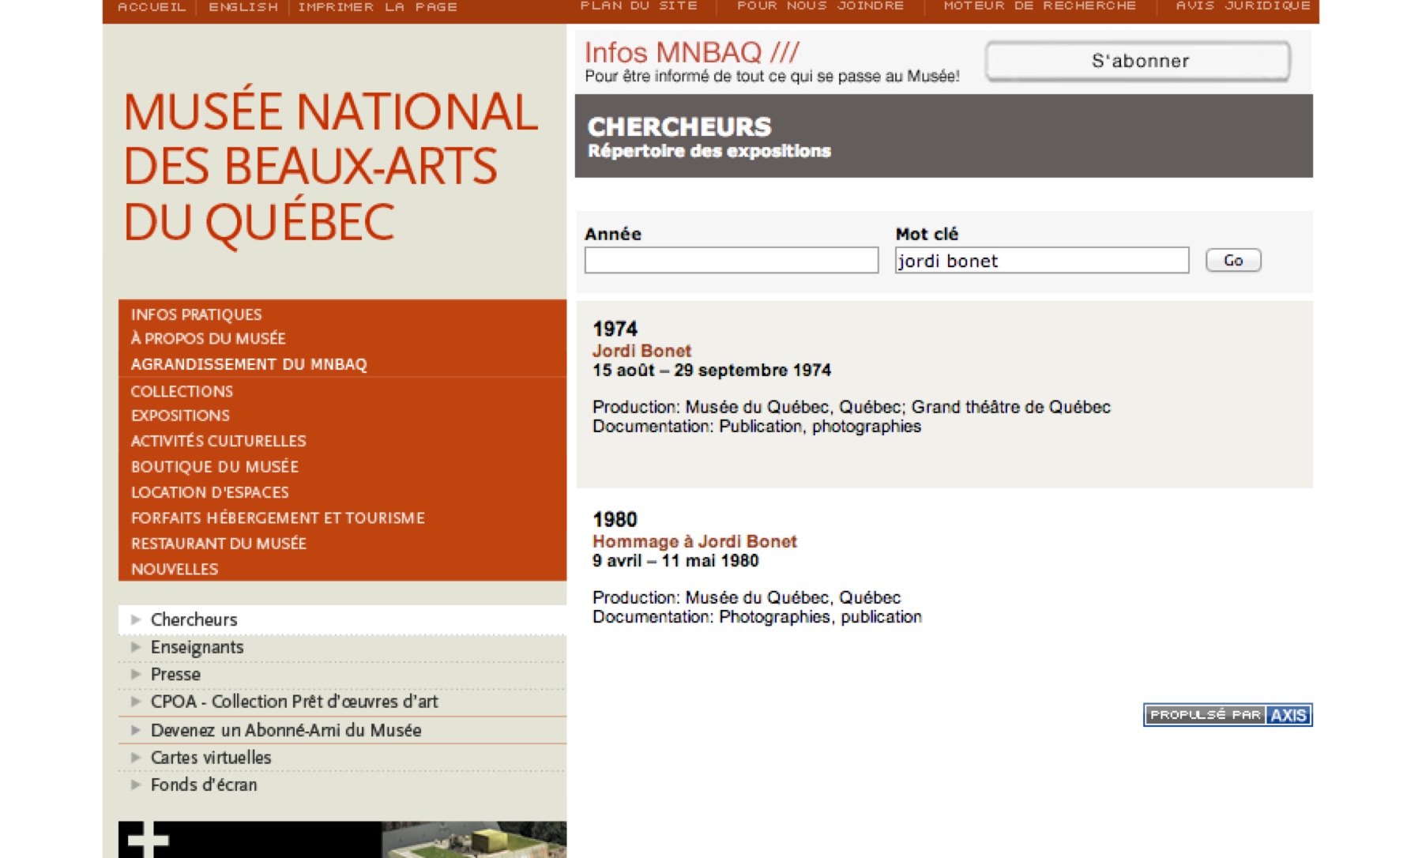Viewport: 1422px width, 858px height.
Task: Click the Go search button
Action: 1233,260
